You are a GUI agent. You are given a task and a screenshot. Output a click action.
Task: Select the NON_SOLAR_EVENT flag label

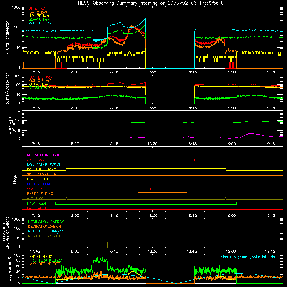[43, 165]
